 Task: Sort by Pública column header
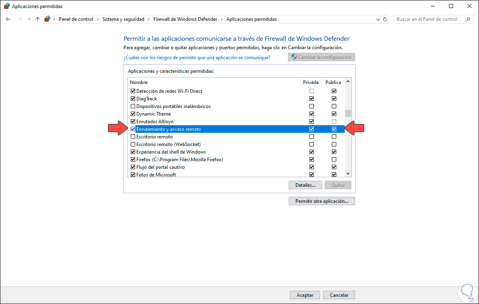[x=333, y=82]
